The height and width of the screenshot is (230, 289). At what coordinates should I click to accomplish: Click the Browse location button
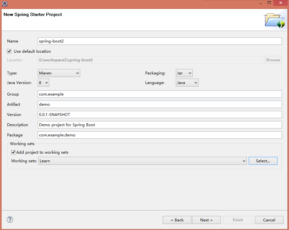tap(273, 60)
